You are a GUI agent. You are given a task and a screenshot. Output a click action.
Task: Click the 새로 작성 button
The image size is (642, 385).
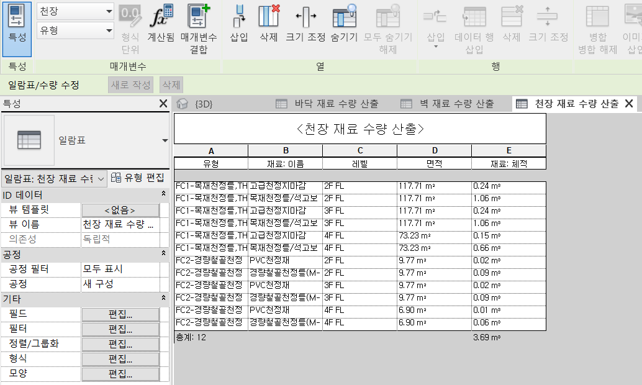(x=131, y=85)
